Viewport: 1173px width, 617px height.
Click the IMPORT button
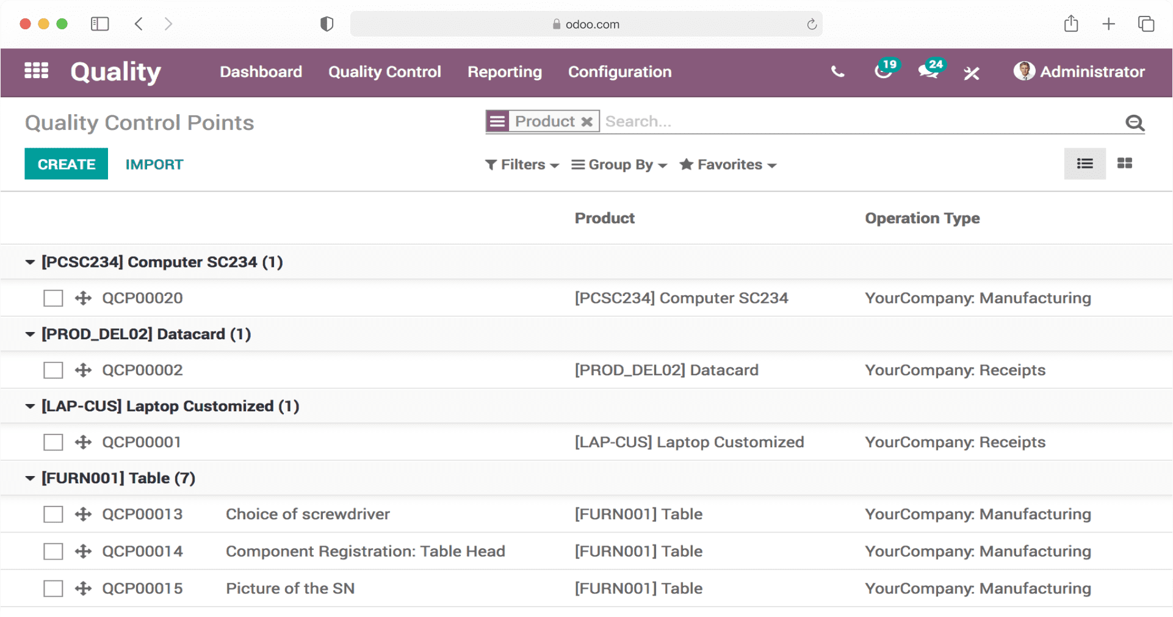[x=154, y=164]
